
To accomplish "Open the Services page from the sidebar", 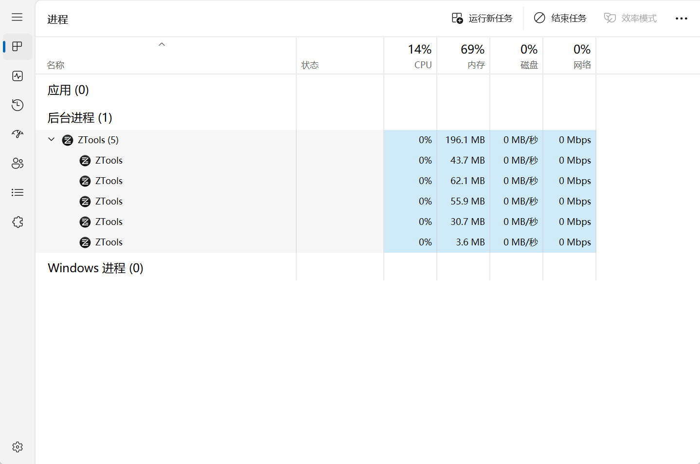I will 18,222.
